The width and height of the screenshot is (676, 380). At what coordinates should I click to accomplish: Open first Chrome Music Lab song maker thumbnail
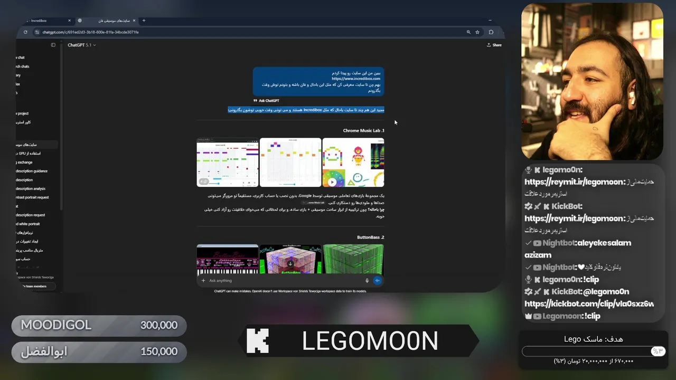(x=228, y=163)
